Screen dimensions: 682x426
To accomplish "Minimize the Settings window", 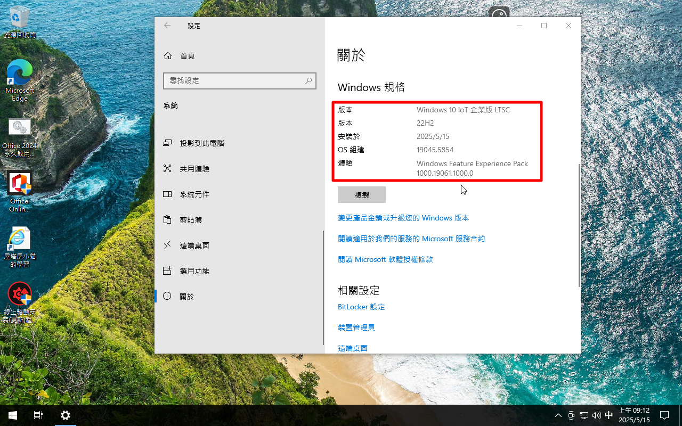I will point(519,26).
